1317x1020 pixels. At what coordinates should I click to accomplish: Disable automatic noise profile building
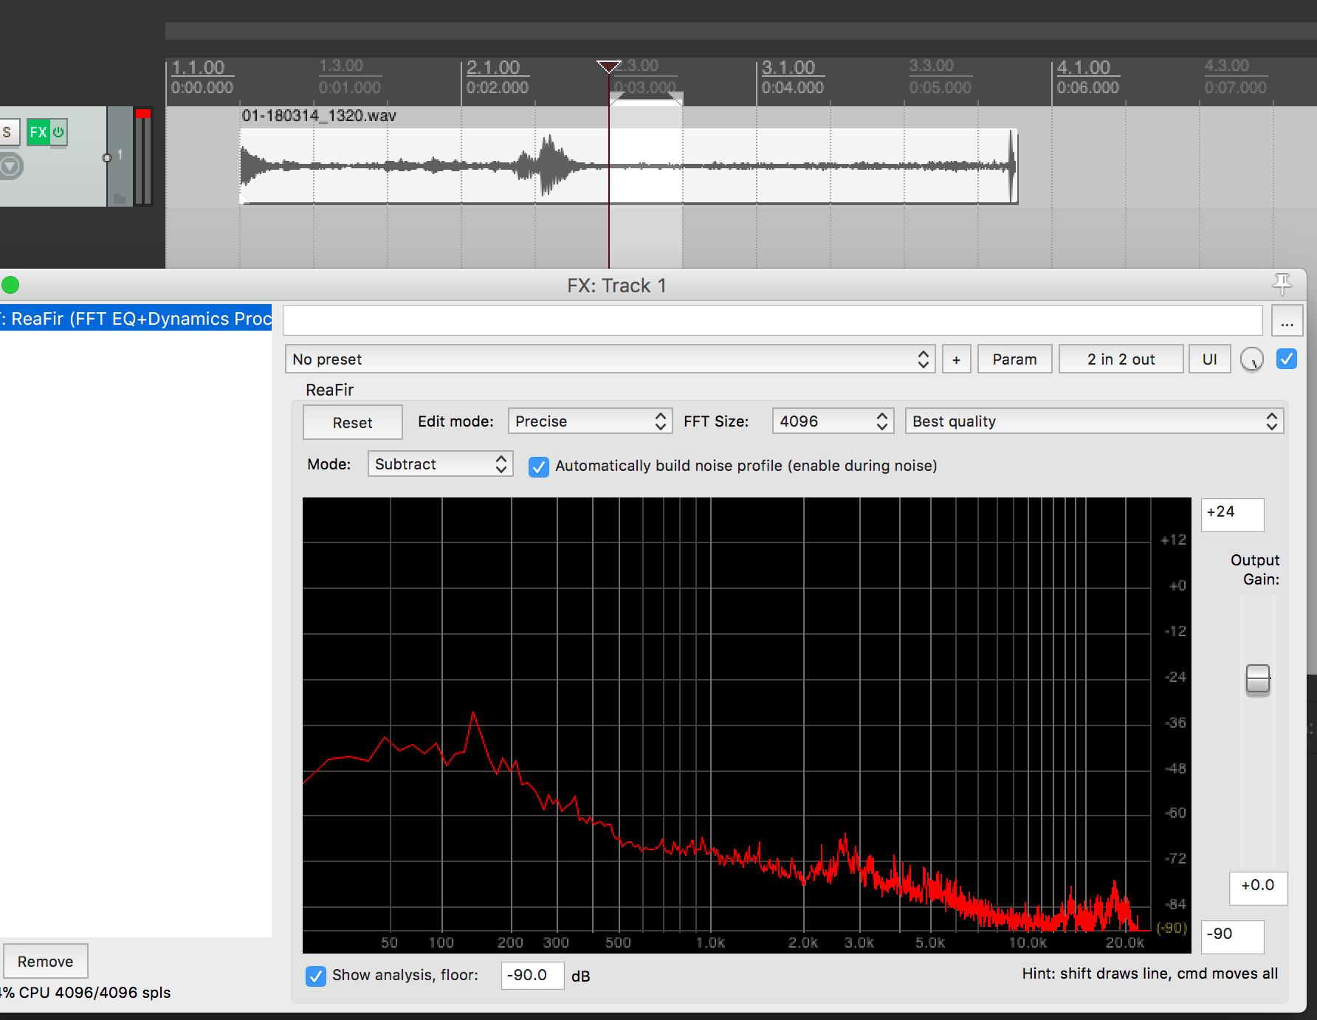coord(539,466)
